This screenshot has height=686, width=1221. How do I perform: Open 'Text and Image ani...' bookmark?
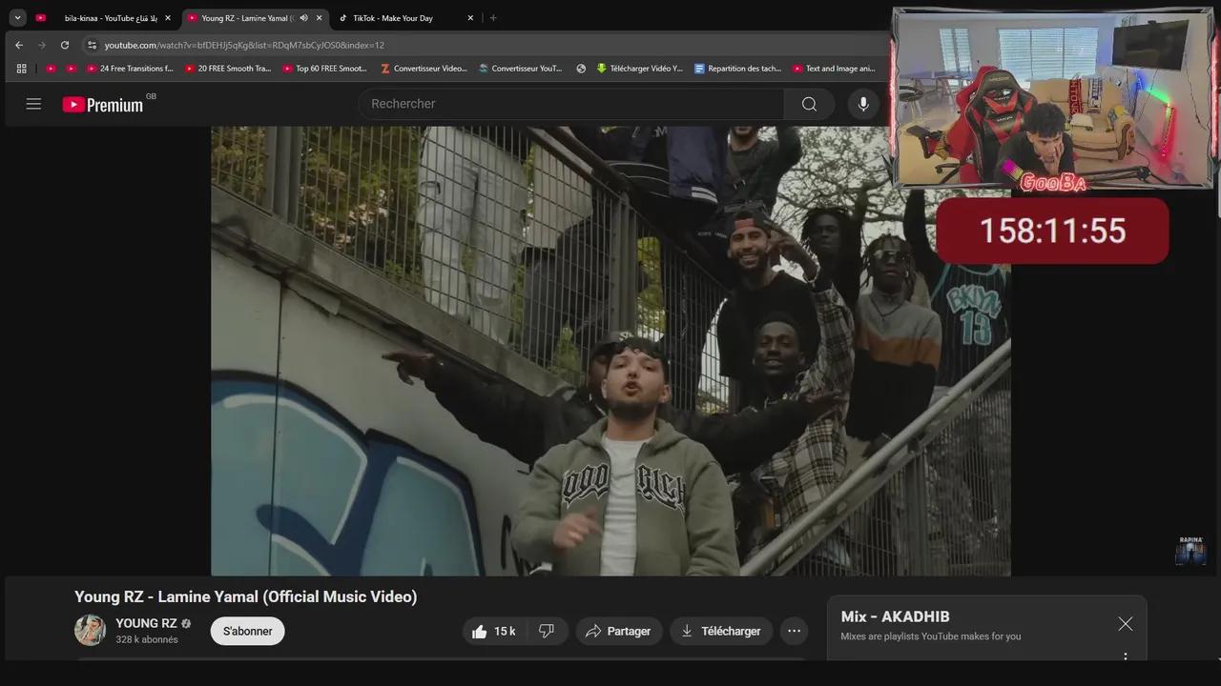point(835,69)
